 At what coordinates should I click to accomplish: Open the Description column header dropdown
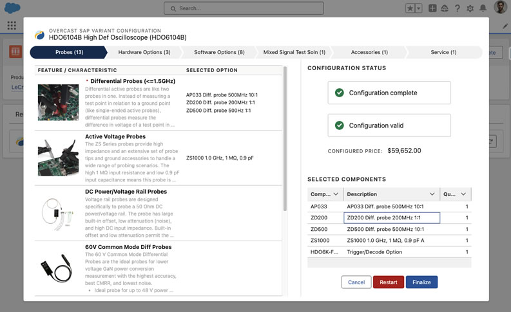[x=432, y=194]
